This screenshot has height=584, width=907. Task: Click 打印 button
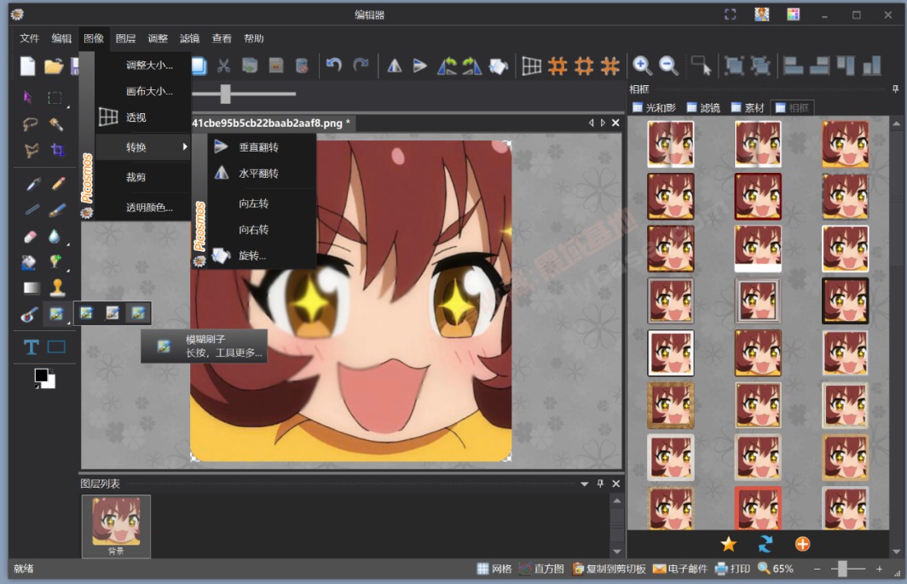(733, 569)
